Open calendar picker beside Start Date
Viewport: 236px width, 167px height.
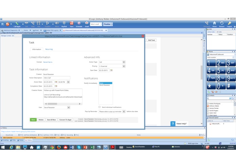tap(111, 70)
